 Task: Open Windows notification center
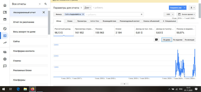click(x=196, y=89)
